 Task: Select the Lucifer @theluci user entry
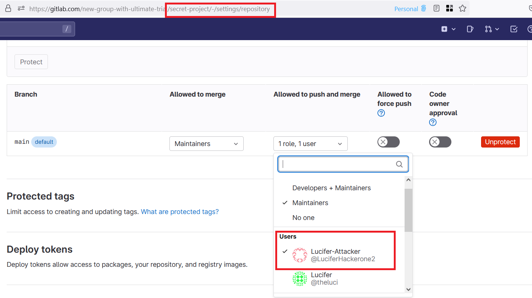click(321, 279)
